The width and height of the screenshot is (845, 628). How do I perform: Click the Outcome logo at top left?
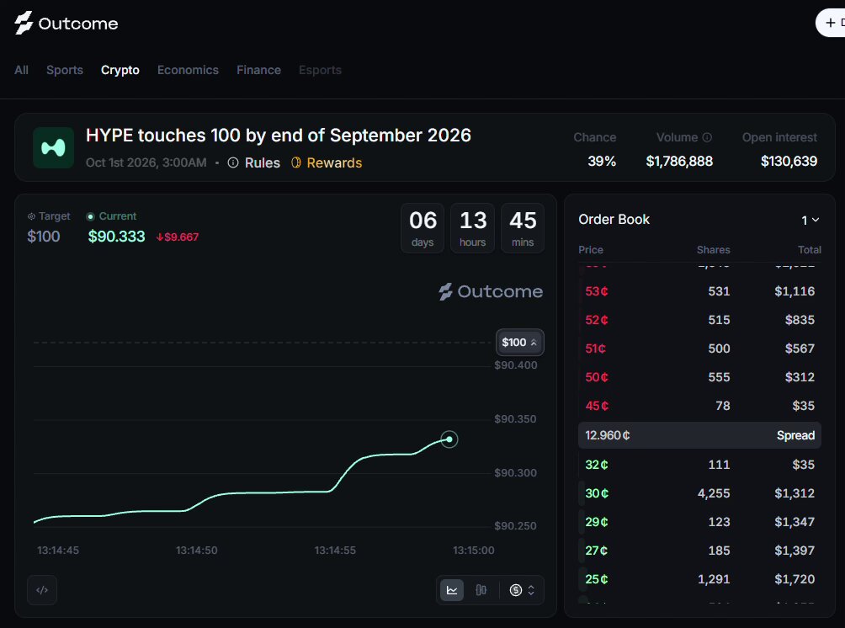[x=66, y=24]
